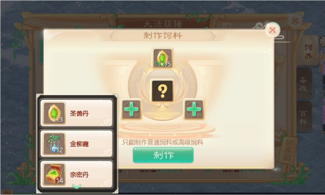Open the 百科 side tab
The width and height of the screenshot is (325, 195).
pyautogui.click(x=304, y=117)
